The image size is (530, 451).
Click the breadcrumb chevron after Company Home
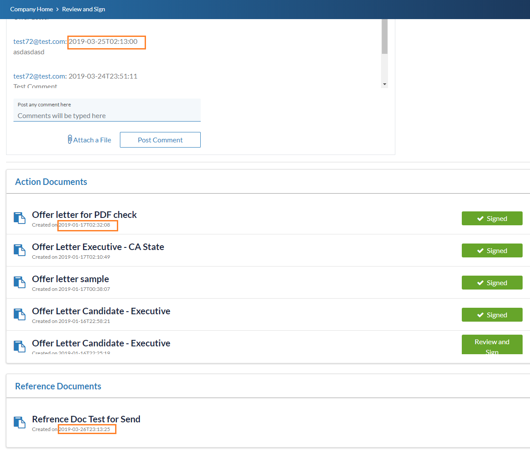57,9
